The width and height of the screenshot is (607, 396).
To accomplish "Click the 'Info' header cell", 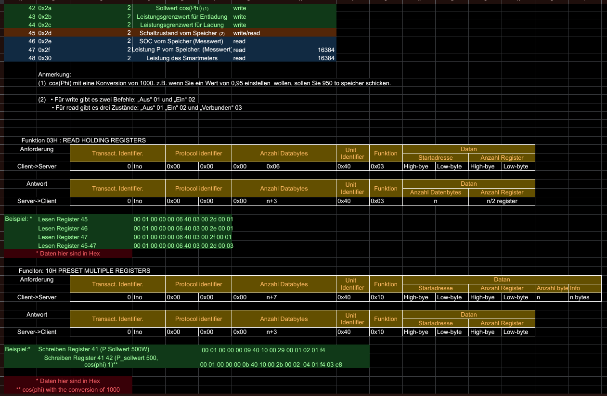I will [585, 288].
